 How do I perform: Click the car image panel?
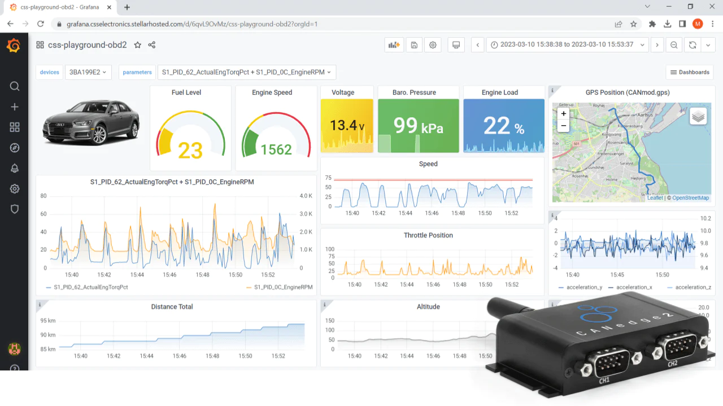pos(91,122)
